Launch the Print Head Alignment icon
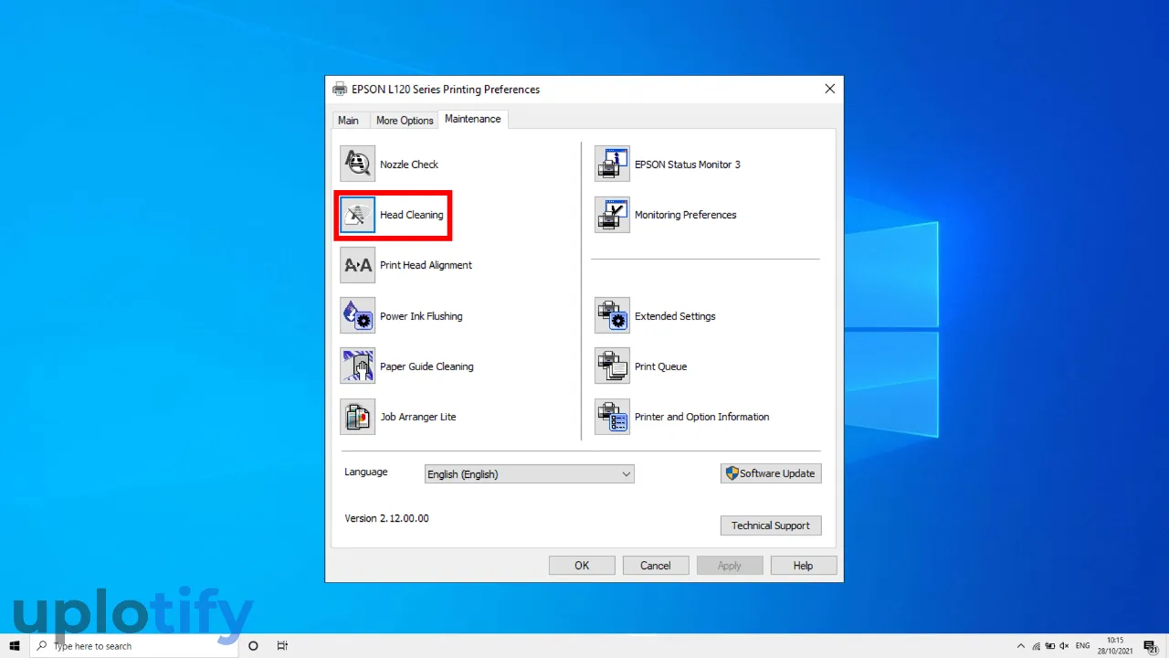 coord(357,265)
